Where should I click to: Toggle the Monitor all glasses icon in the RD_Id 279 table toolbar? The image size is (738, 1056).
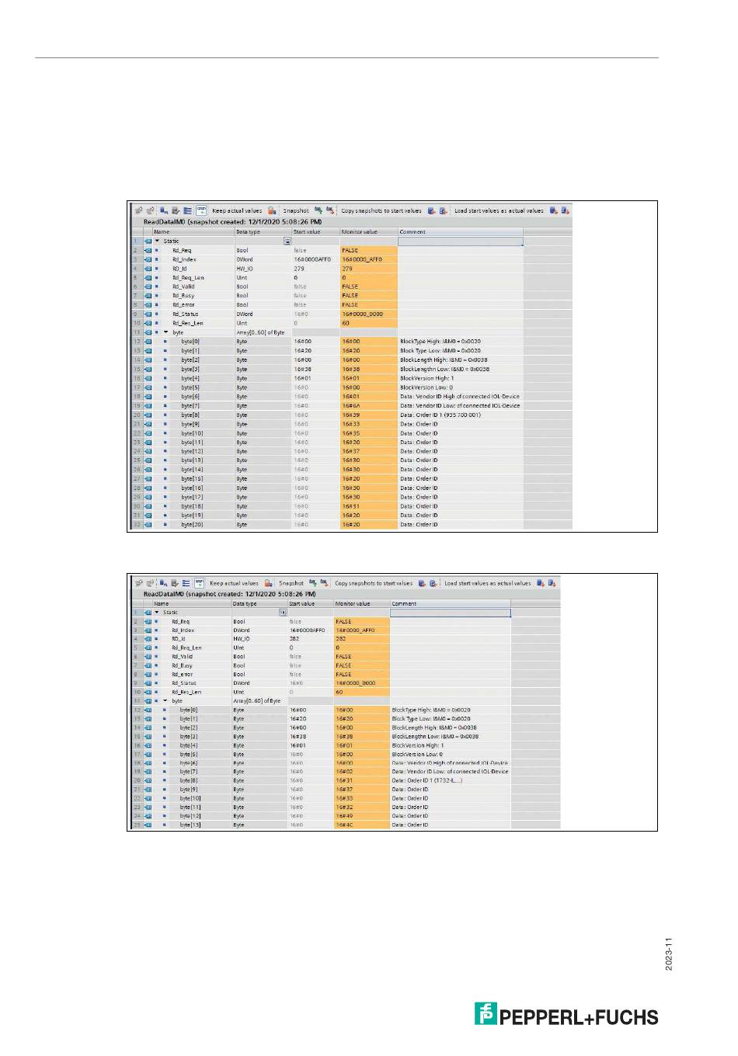point(200,210)
